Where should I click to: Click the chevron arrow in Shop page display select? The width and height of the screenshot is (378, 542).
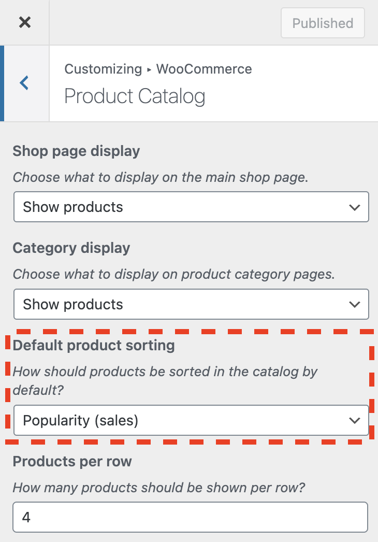click(355, 207)
